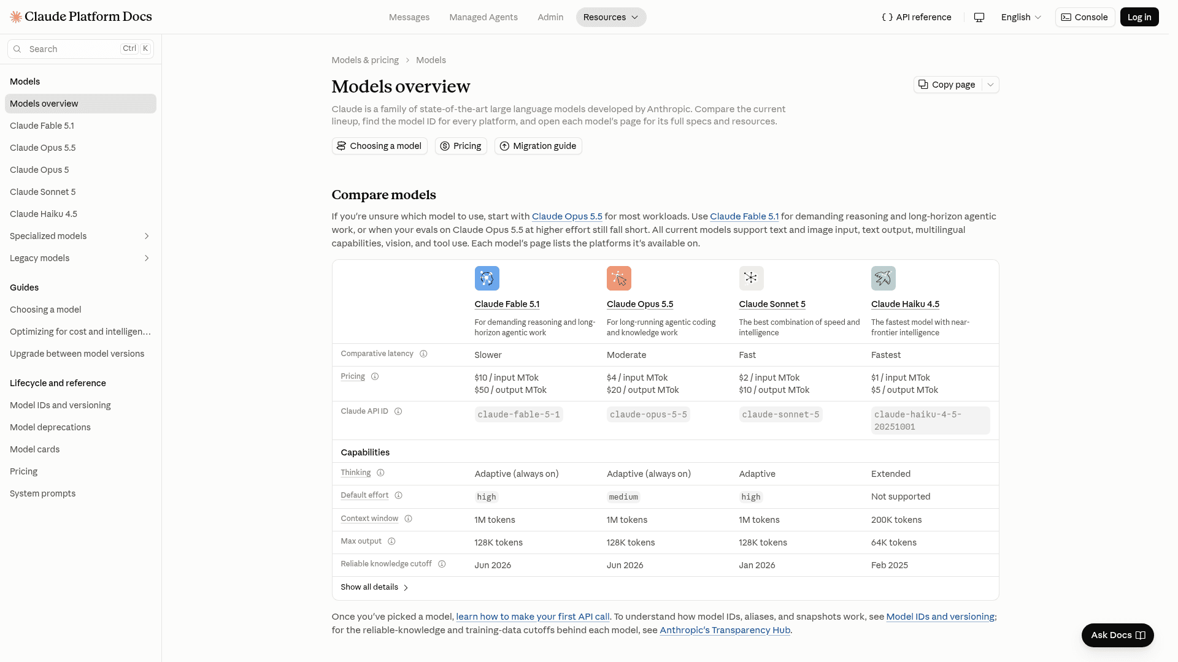Click the theme switcher monitor icon

979,17
